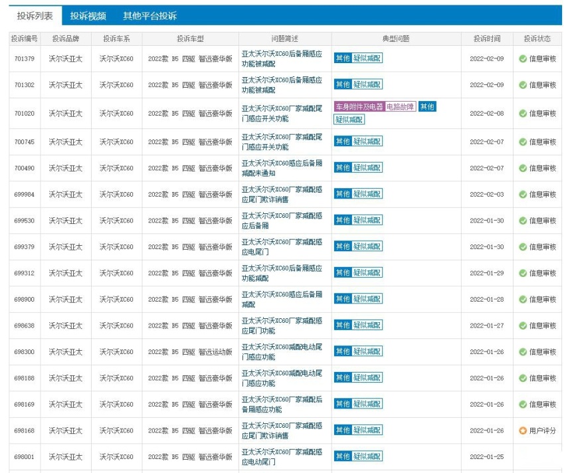Click the 投诉时间 column header
Screen dimensions: 566x473
point(487,39)
